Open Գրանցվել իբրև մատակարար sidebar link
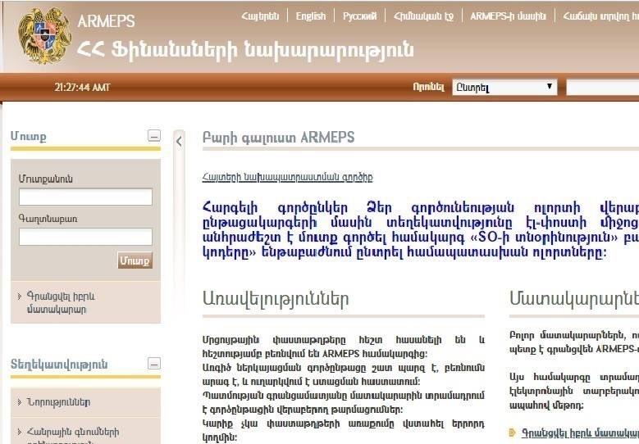Screen dimensions: 639x444 61,303
